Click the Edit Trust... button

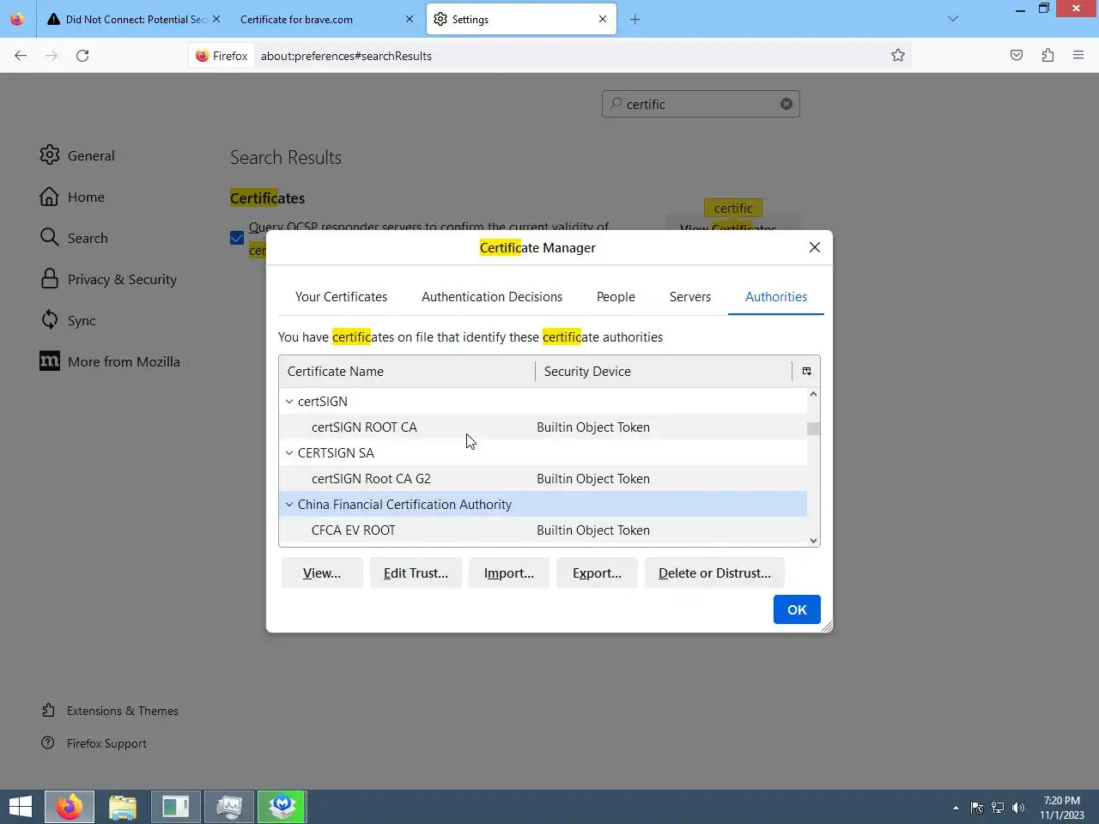tap(416, 573)
